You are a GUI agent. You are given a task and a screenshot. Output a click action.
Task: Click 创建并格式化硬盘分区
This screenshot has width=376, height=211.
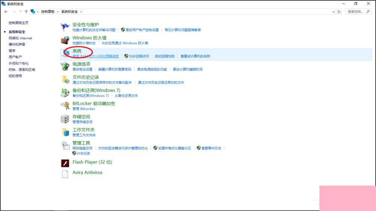tap(175, 148)
